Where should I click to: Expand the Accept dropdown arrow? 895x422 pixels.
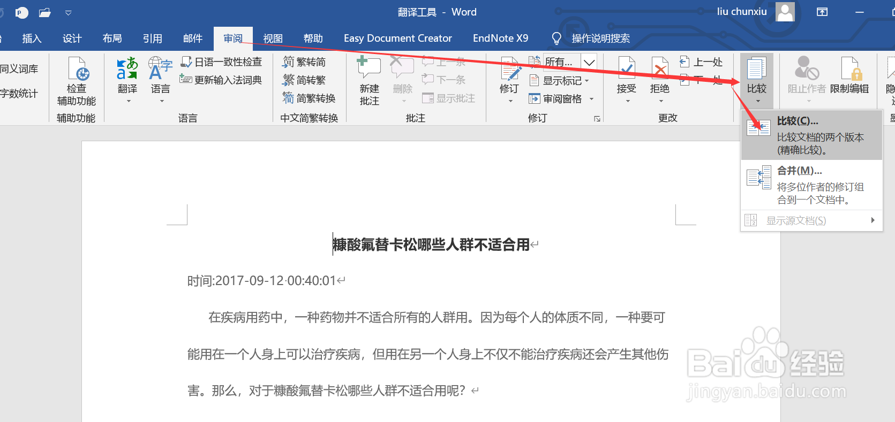pyautogui.click(x=628, y=101)
